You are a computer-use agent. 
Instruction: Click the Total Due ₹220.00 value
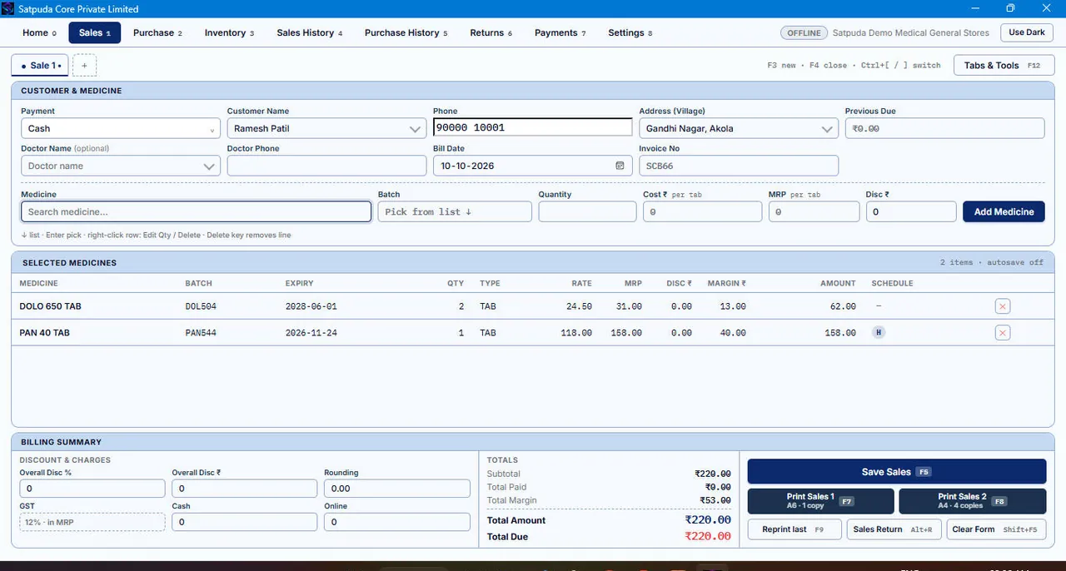tap(708, 537)
